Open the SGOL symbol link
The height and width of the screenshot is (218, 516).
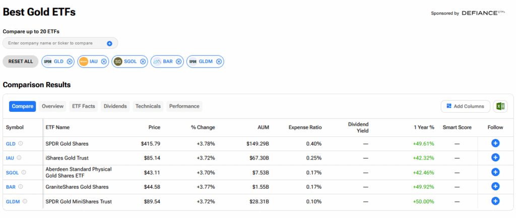(13, 173)
